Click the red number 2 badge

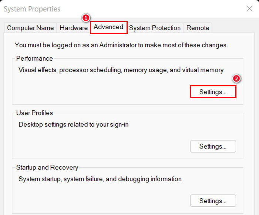(236, 79)
